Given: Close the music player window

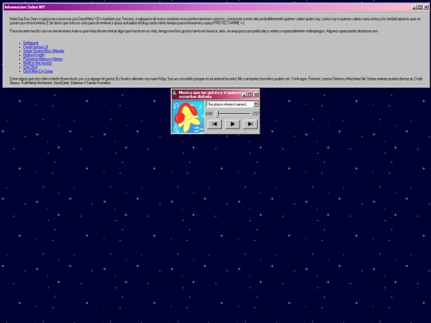Looking at the screenshot, I should point(256,94).
